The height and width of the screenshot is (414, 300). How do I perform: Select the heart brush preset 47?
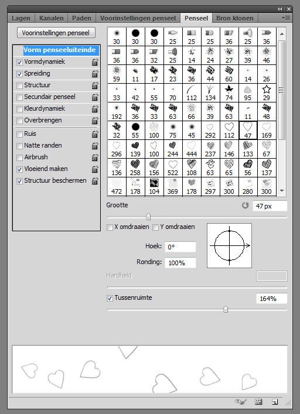pos(248,131)
